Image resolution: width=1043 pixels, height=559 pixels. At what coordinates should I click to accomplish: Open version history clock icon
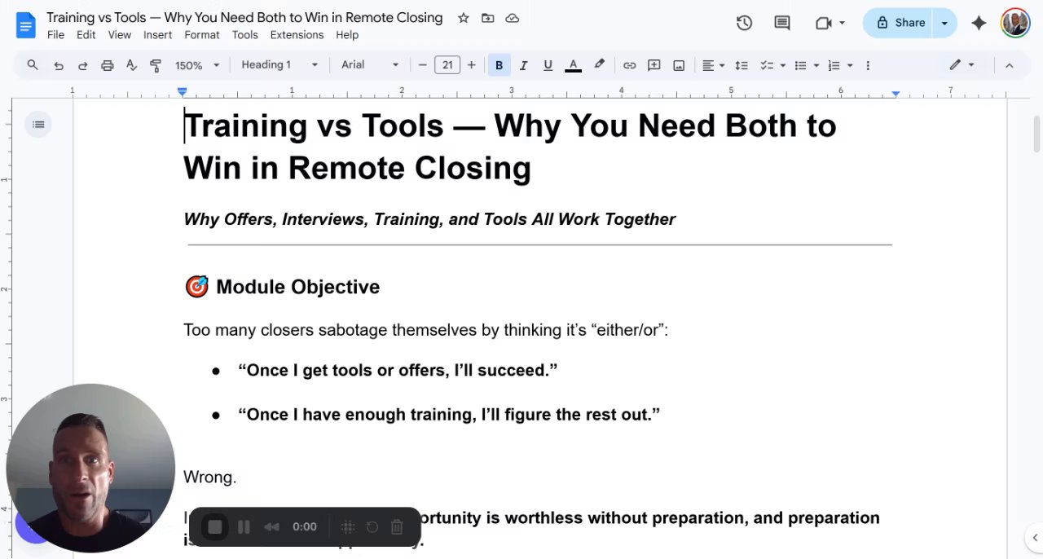(x=744, y=23)
